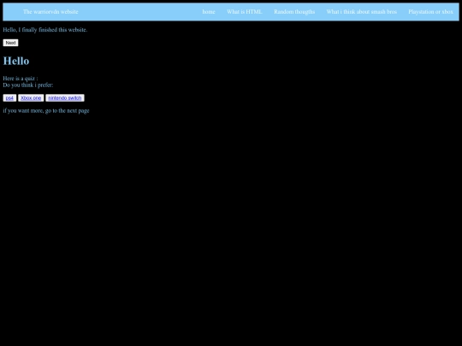The height and width of the screenshot is (346, 462).
Task: Open the Playstation or xbox page
Action: pos(430,12)
